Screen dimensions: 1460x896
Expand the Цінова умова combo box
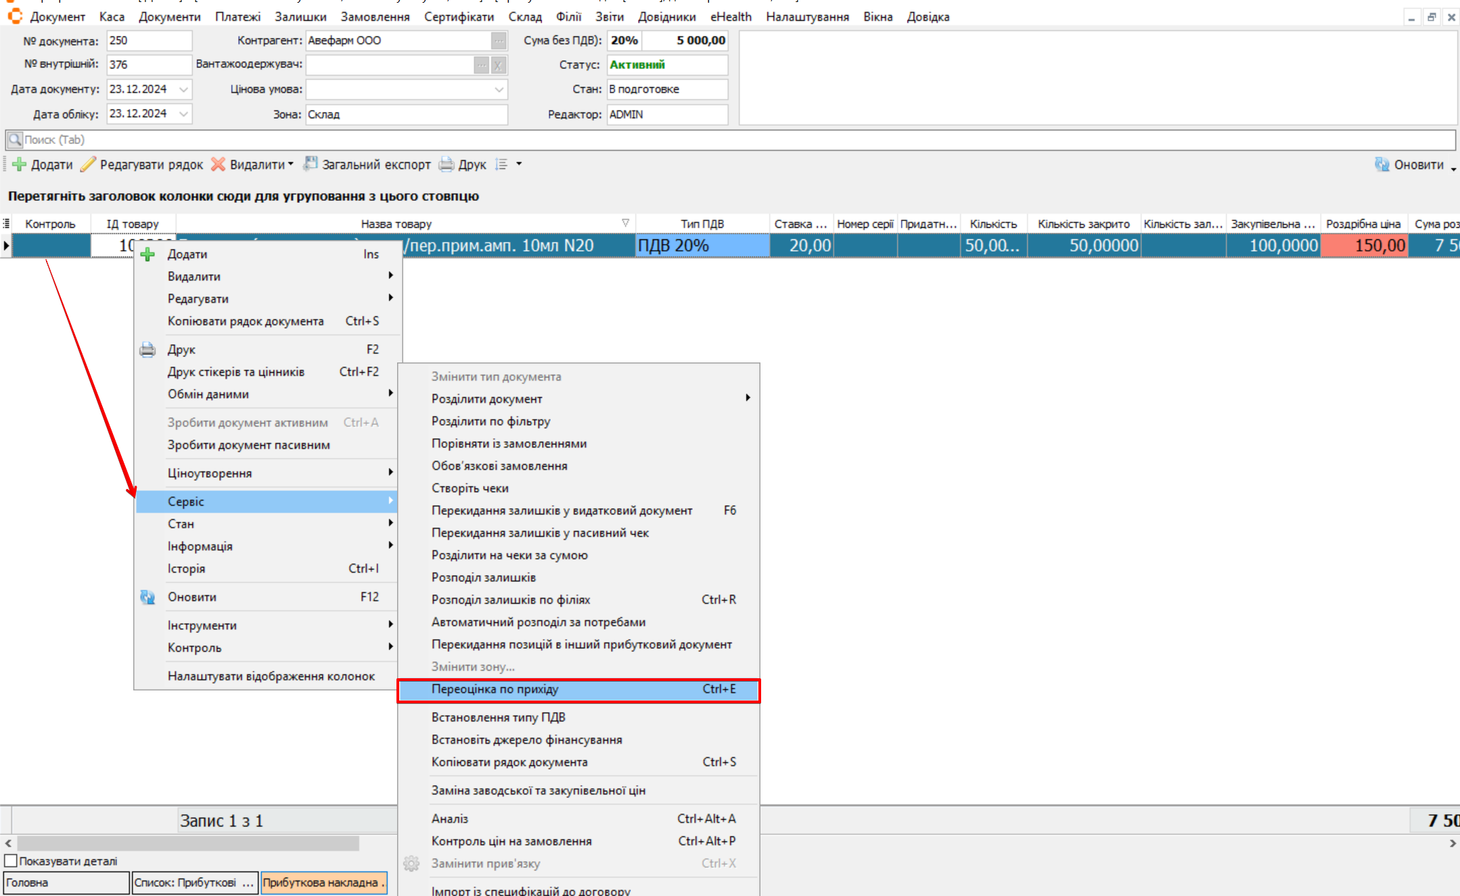pyautogui.click(x=499, y=89)
